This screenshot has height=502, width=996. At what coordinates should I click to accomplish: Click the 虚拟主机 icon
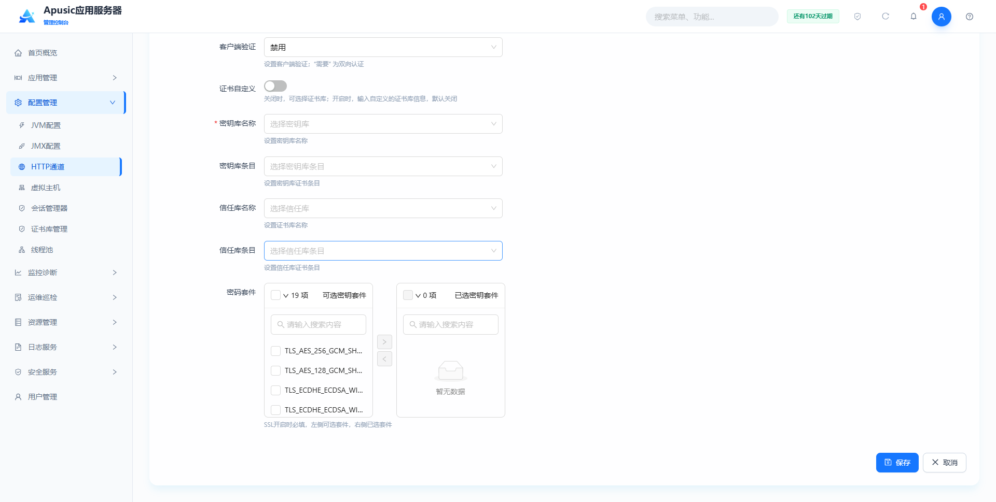(x=22, y=188)
